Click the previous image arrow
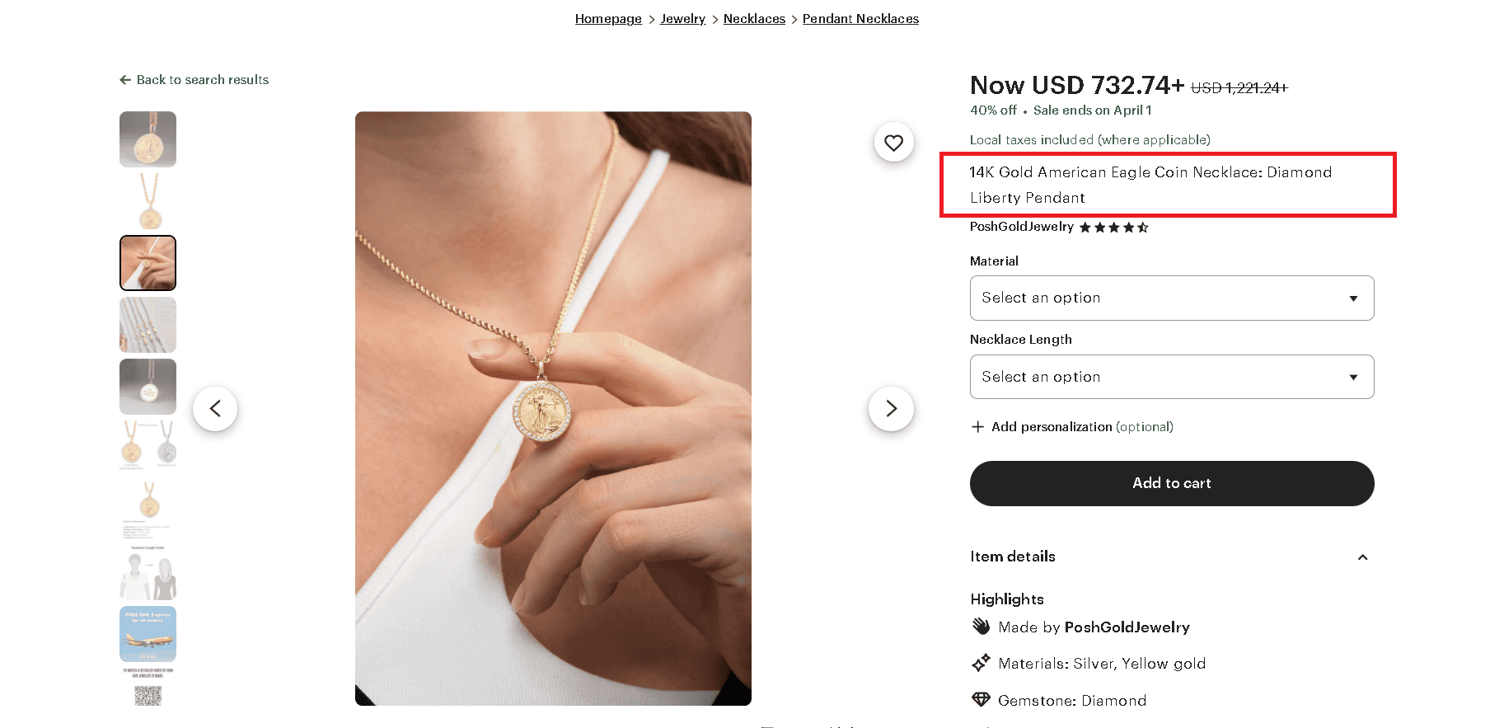This screenshot has height=728, width=1504. coord(215,408)
